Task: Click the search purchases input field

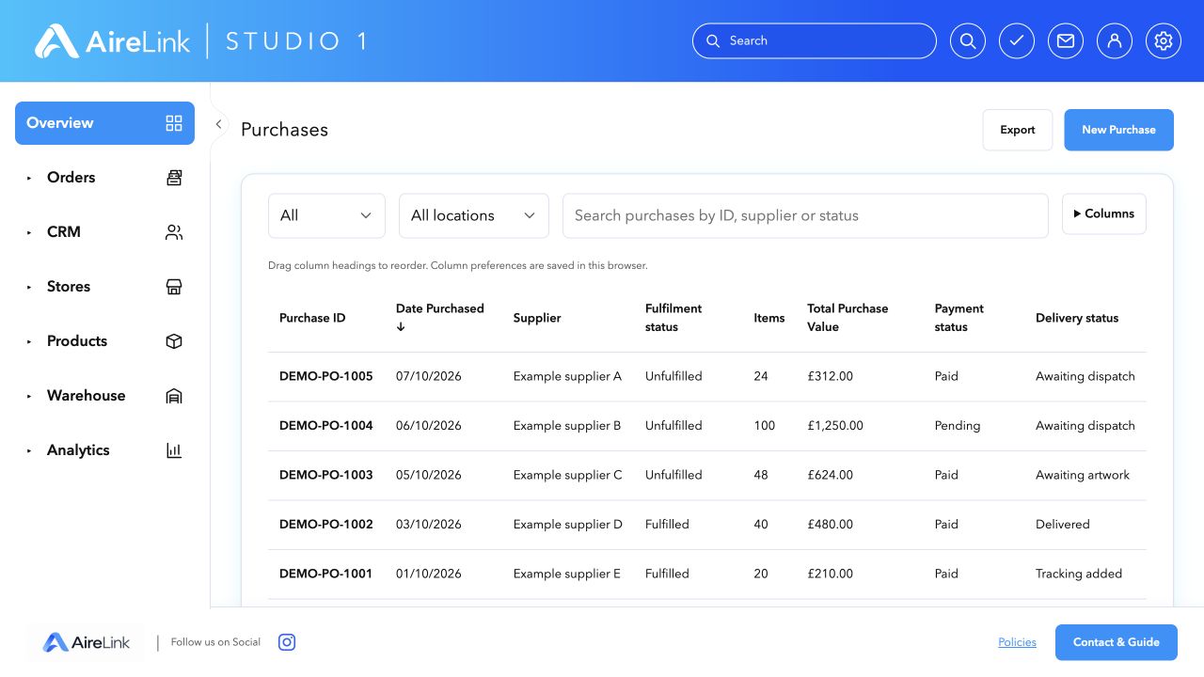Action: click(805, 215)
